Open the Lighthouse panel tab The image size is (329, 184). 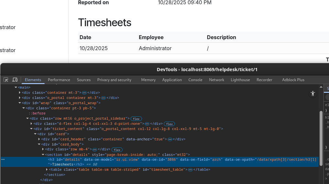point(240,80)
